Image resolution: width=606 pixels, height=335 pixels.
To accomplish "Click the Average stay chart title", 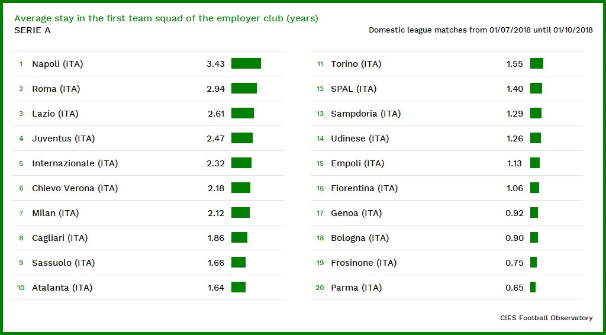I will 166,18.
